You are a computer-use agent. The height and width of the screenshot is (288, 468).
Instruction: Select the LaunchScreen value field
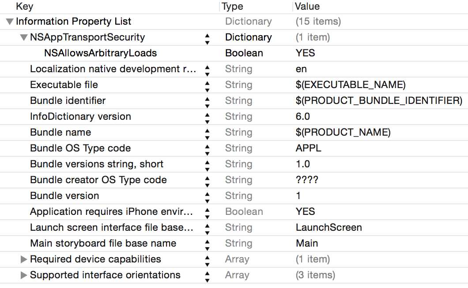point(328,228)
